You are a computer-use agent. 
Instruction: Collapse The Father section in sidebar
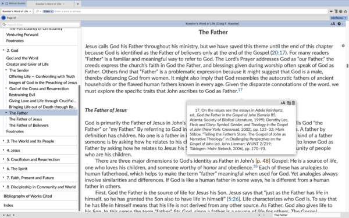(6, 113)
